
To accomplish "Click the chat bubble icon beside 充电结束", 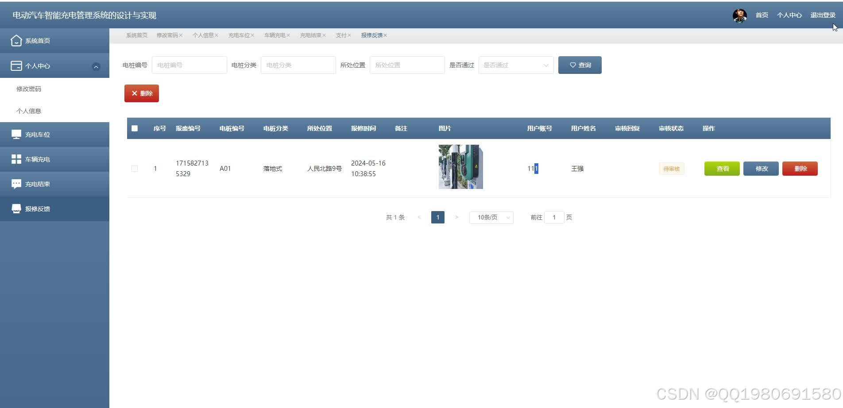I will pos(16,184).
